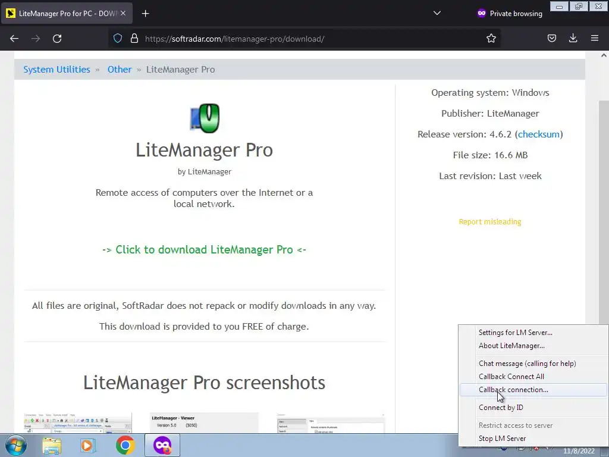609x457 pixels.
Task: Click the Report misleading link
Action: [490, 221]
